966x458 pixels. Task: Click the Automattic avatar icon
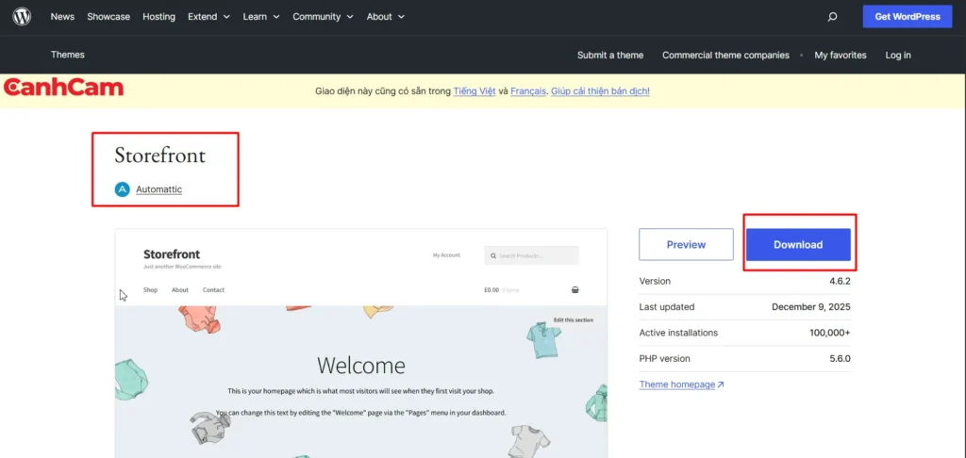[122, 189]
